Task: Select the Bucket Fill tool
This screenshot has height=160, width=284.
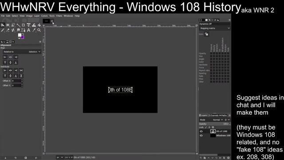Action: [x=39, y=25]
